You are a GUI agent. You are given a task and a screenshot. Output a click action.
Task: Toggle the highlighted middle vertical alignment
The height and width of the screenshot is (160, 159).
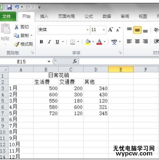(x=137, y=30)
